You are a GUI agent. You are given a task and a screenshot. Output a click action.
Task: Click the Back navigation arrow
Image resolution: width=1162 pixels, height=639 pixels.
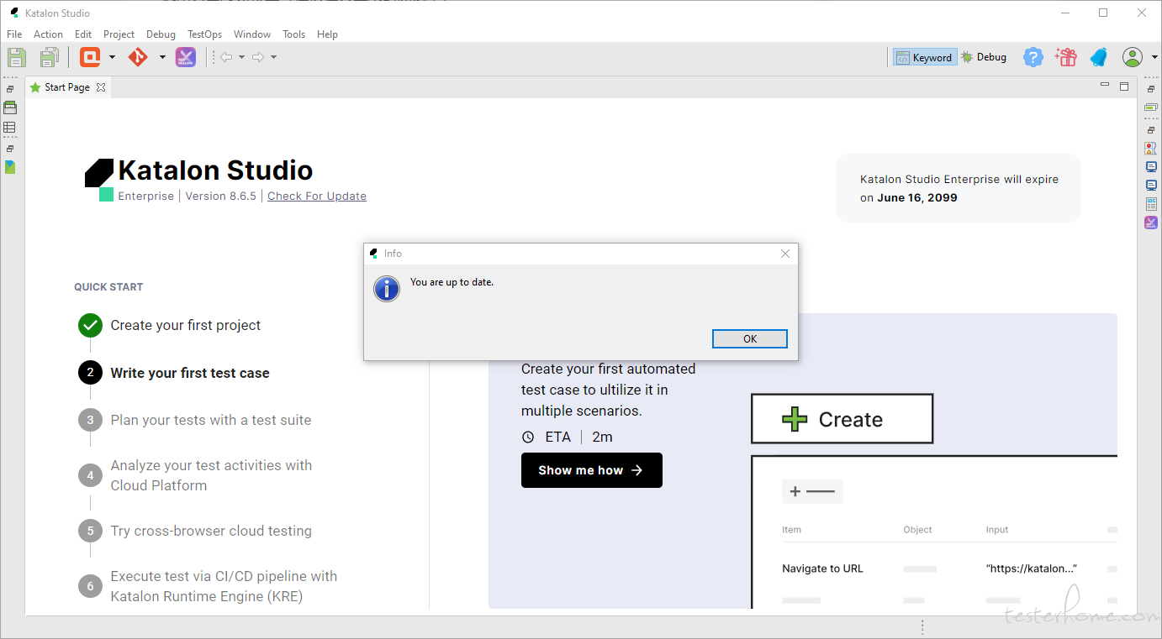226,57
